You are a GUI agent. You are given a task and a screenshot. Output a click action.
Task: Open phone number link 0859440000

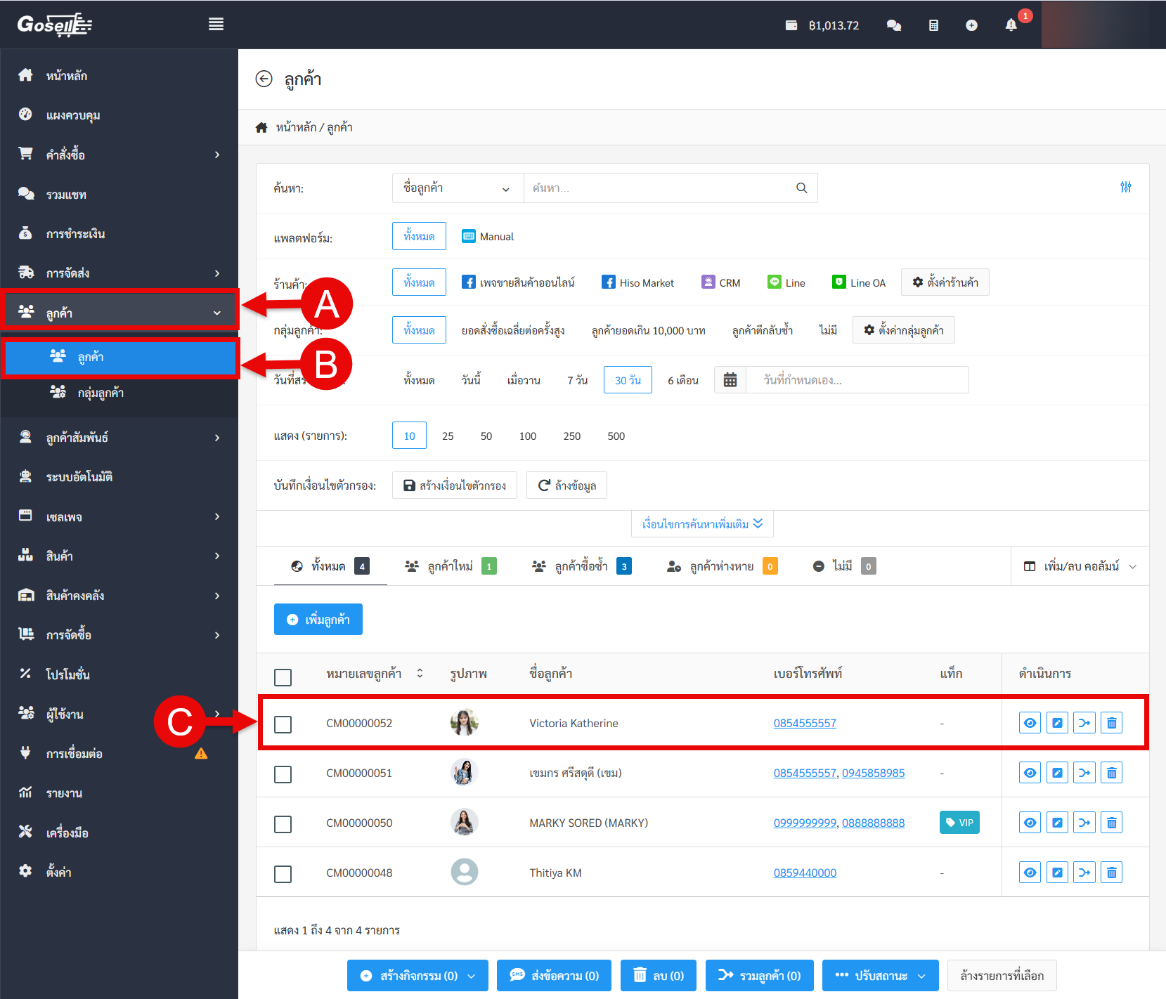[x=805, y=873]
